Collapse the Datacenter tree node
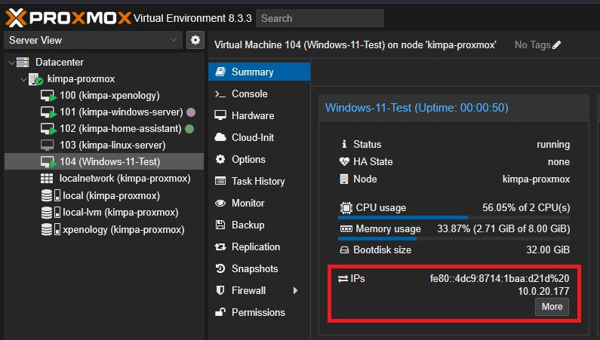This screenshot has height=340, width=600. pyautogui.click(x=11, y=63)
